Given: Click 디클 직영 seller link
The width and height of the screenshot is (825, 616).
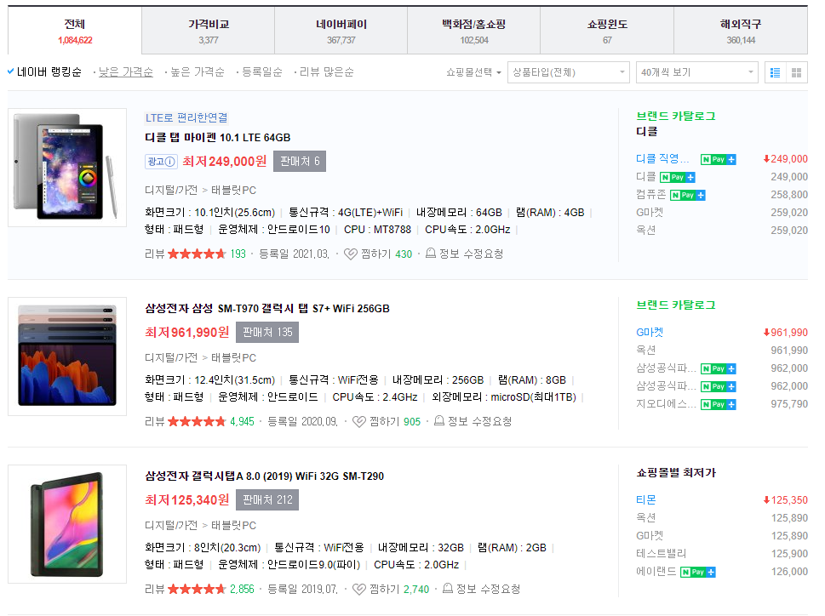Looking at the screenshot, I should coord(662,159).
